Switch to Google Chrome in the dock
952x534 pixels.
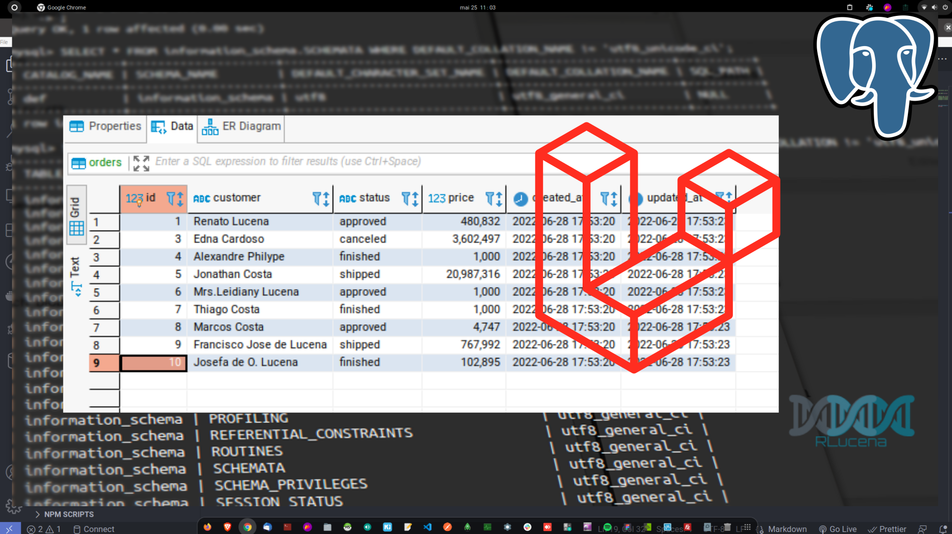(247, 527)
